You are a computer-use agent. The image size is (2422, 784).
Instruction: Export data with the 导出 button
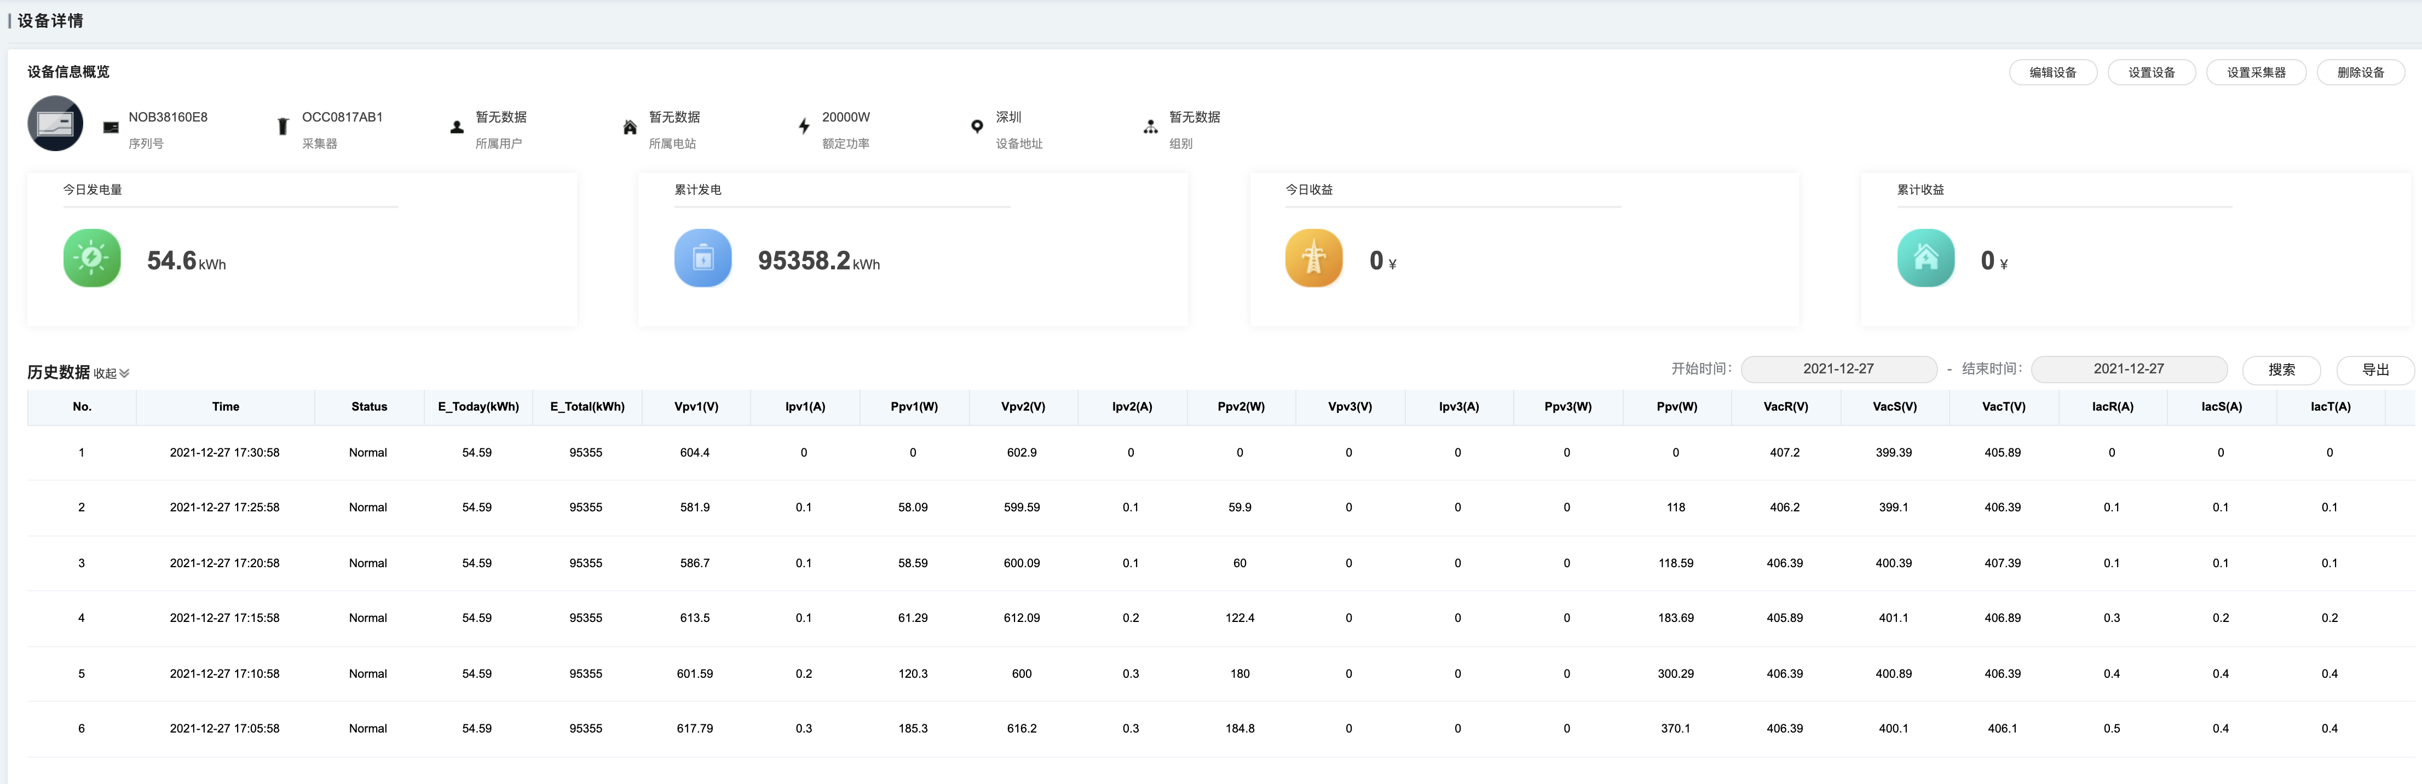(x=2375, y=371)
